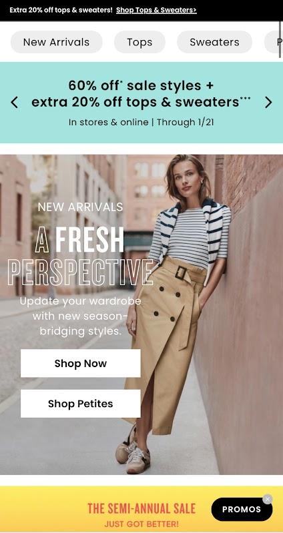
Task: Tap the partially visible pill after Sweaters
Action: [274, 42]
